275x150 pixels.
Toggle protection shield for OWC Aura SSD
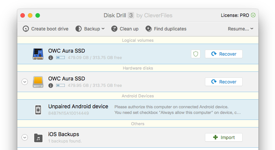196,54
